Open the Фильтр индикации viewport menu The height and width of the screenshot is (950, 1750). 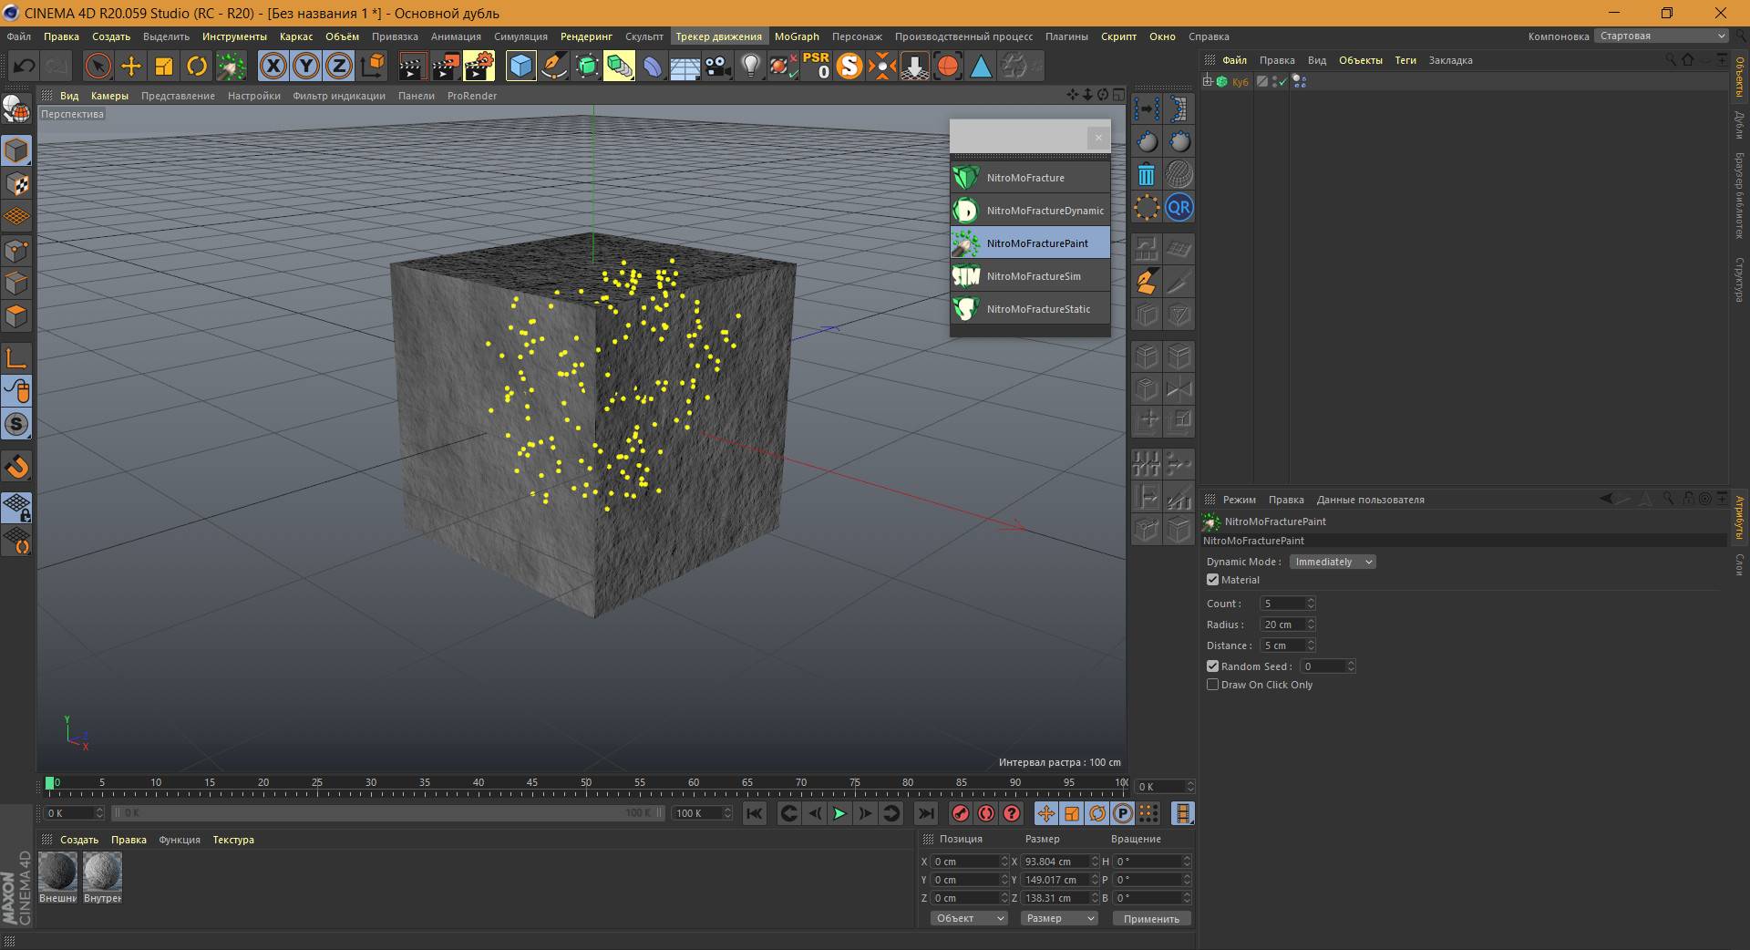(x=339, y=96)
